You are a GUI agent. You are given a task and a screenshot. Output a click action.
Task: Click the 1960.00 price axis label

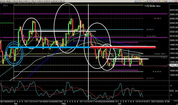[x=174, y=58]
